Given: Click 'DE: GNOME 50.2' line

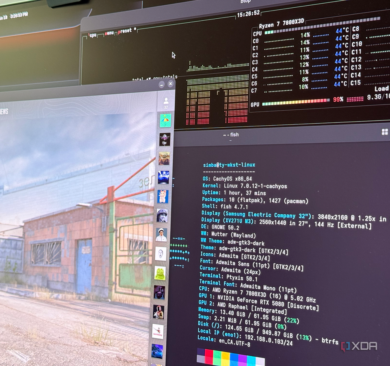Looking at the screenshot, I should click(x=220, y=227).
